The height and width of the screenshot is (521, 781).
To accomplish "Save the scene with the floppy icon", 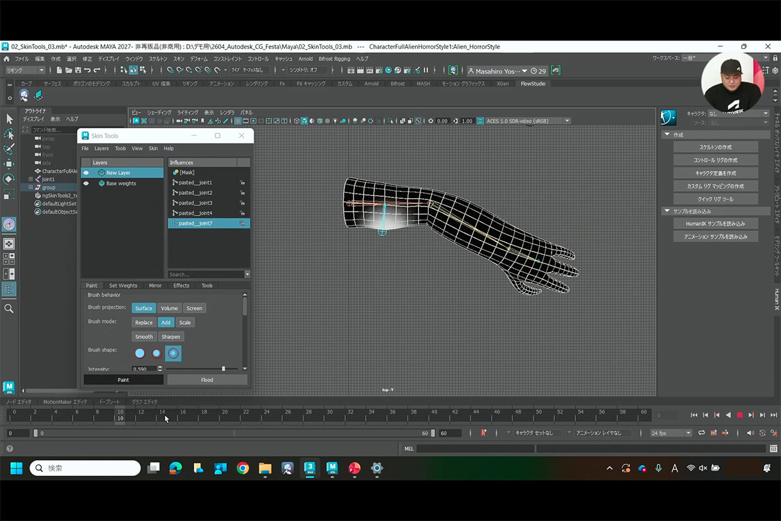I will click(78, 70).
